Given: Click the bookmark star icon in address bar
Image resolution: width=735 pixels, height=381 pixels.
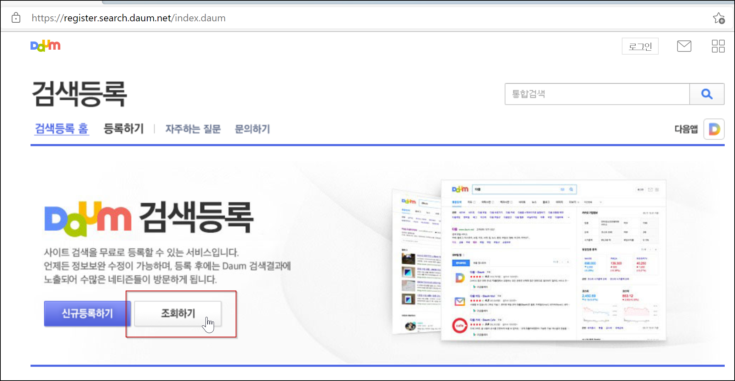Looking at the screenshot, I should click(719, 18).
